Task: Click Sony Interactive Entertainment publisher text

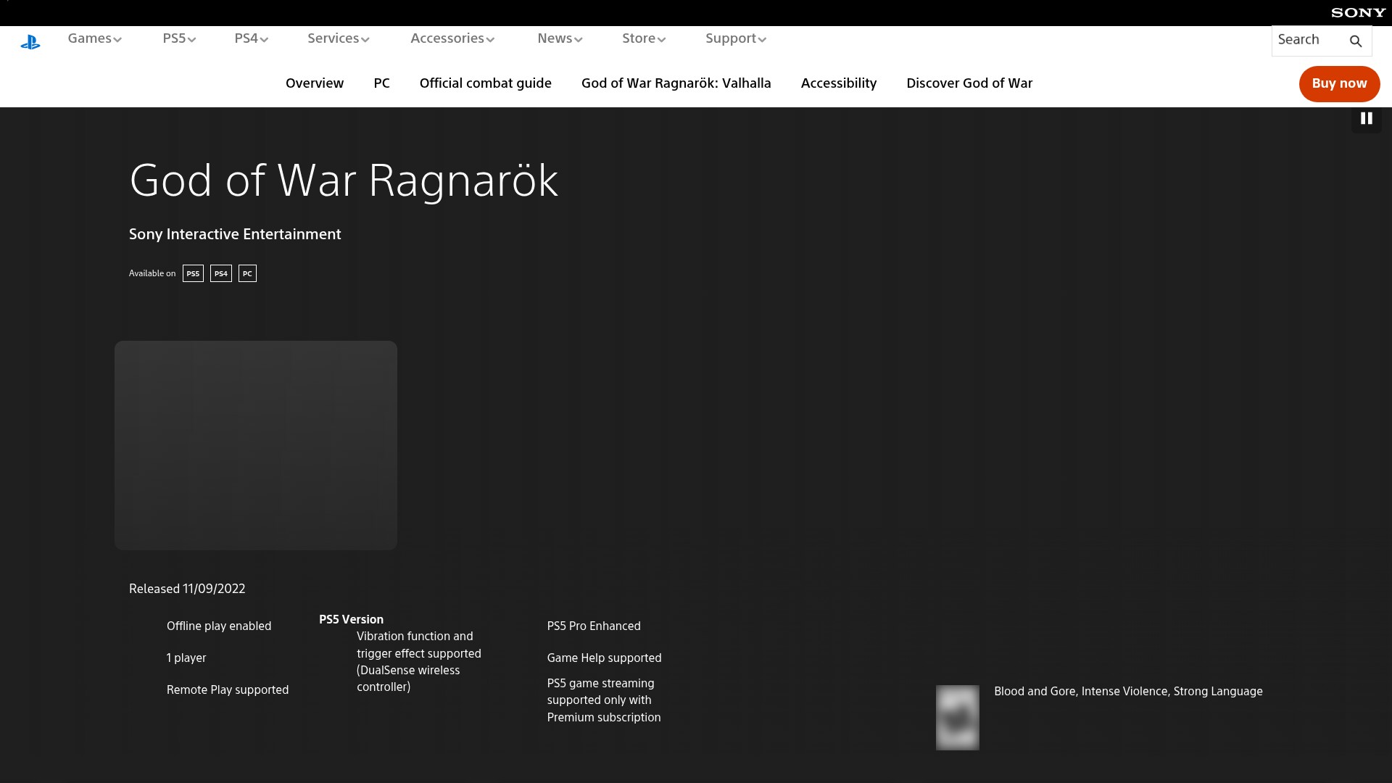Action: click(x=235, y=234)
